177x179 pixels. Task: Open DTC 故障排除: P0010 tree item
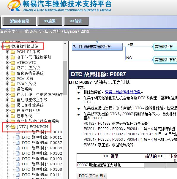(42, 132)
